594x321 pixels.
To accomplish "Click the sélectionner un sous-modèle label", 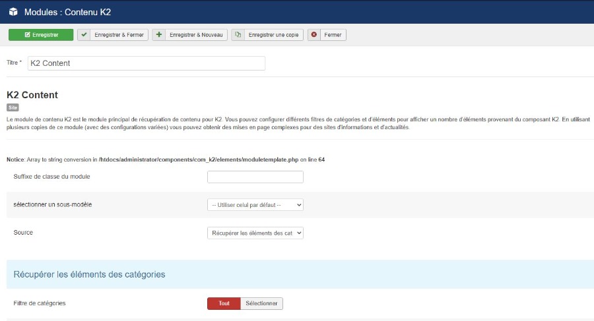I will click(x=53, y=204).
